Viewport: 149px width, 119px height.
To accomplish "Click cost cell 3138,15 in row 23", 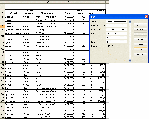I will point(100,78).
